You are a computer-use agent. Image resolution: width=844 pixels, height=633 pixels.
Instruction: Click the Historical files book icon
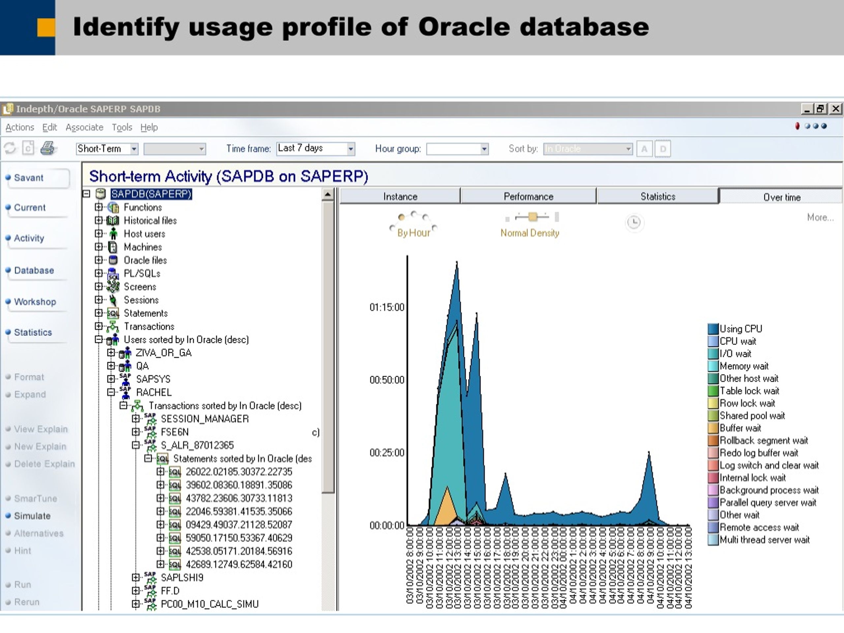pyautogui.click(x=113, y=221)
